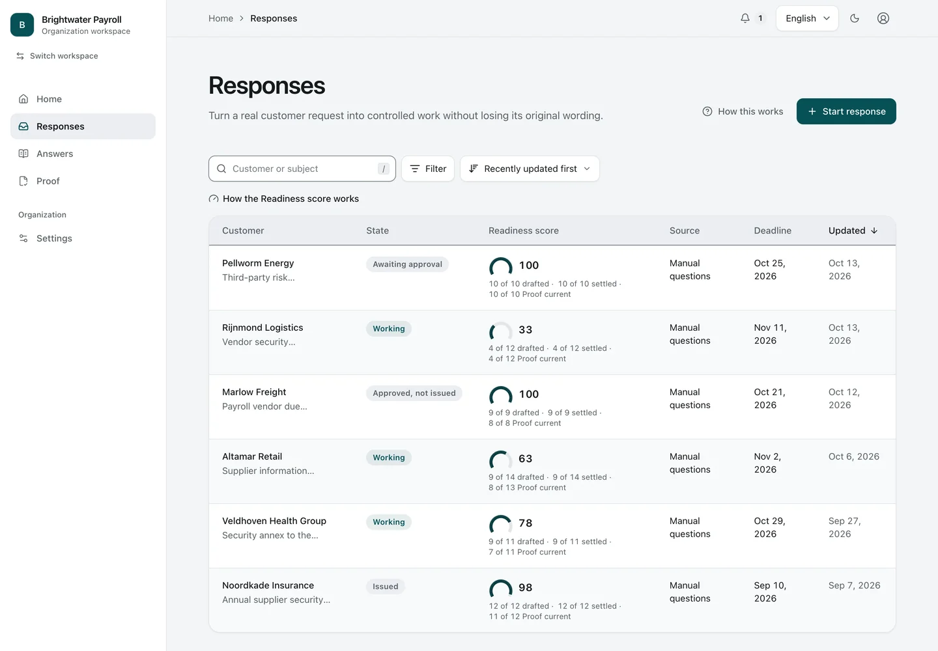Click the readiness ring for Pellworm Energy
Screen dimensions: 938x651
[x=500, y=266]
